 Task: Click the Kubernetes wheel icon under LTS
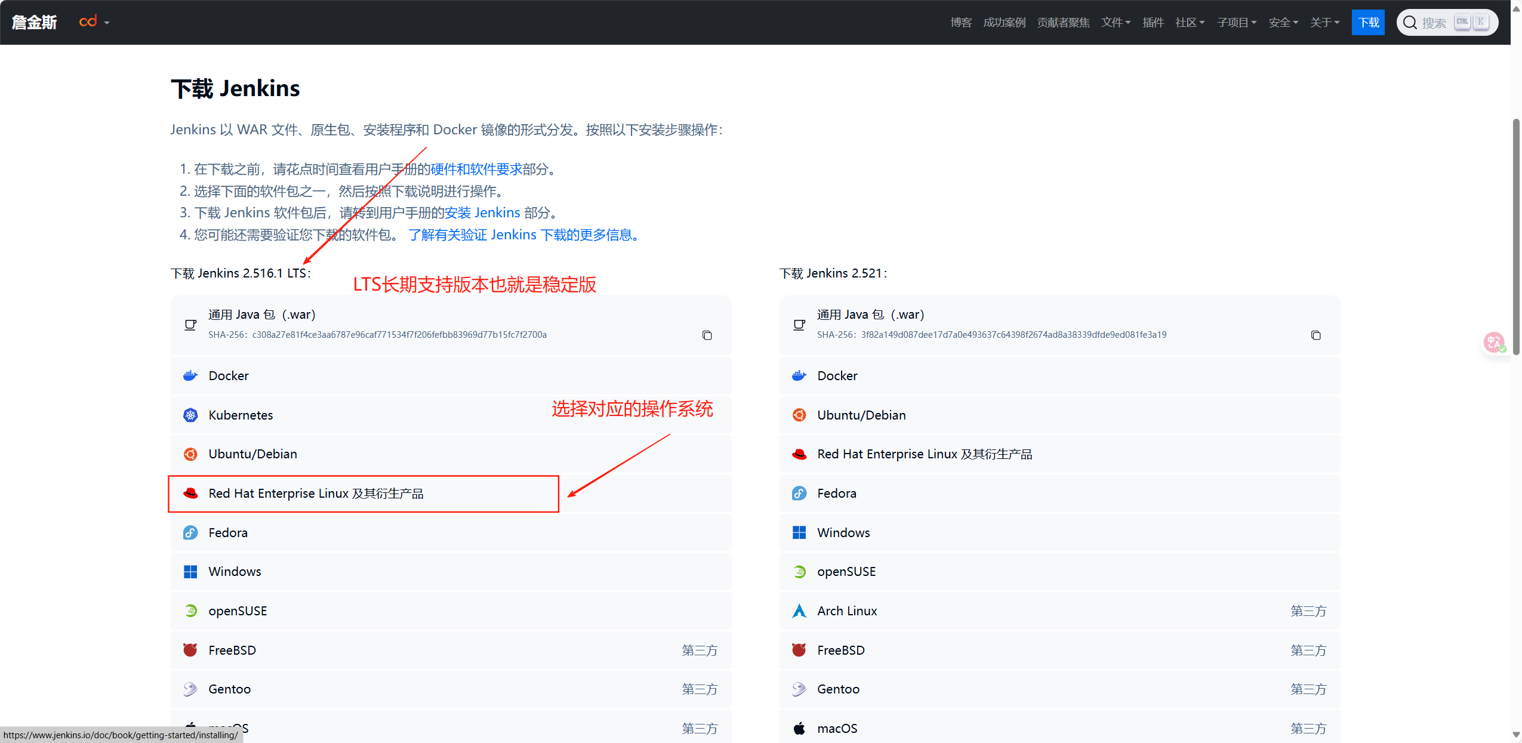coord(190,415)
